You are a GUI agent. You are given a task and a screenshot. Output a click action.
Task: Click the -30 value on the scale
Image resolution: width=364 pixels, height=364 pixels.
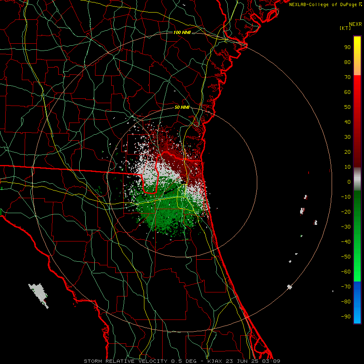coord(346,227)
